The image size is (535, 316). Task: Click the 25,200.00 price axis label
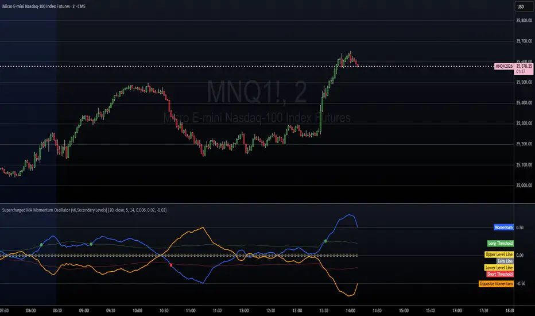(x=524, y=144)
